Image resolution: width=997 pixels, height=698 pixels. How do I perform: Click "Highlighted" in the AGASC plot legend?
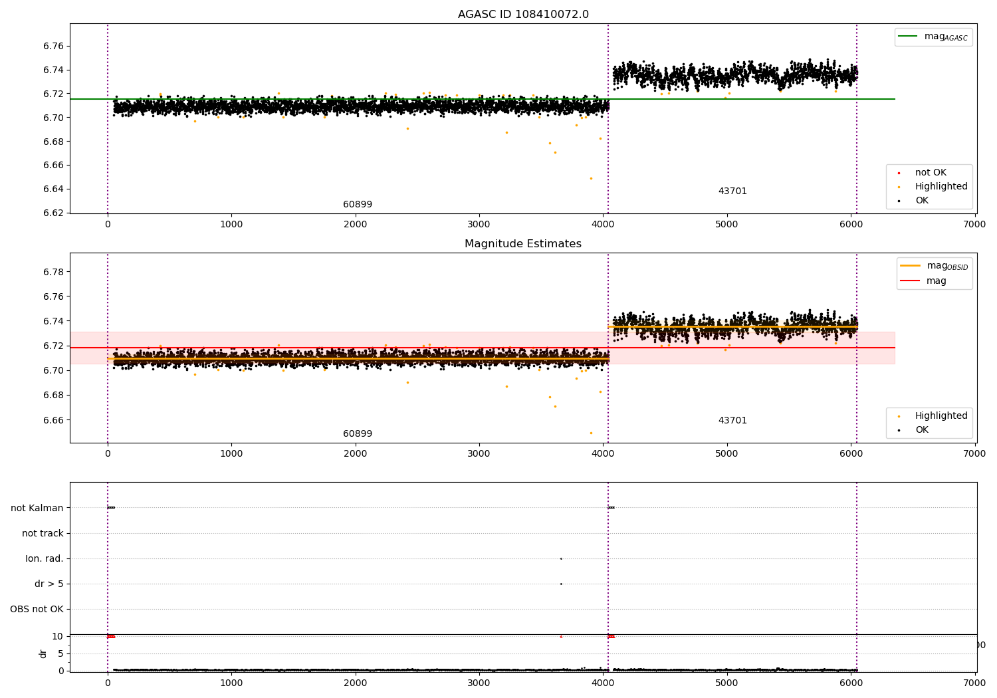coord(941,187)
